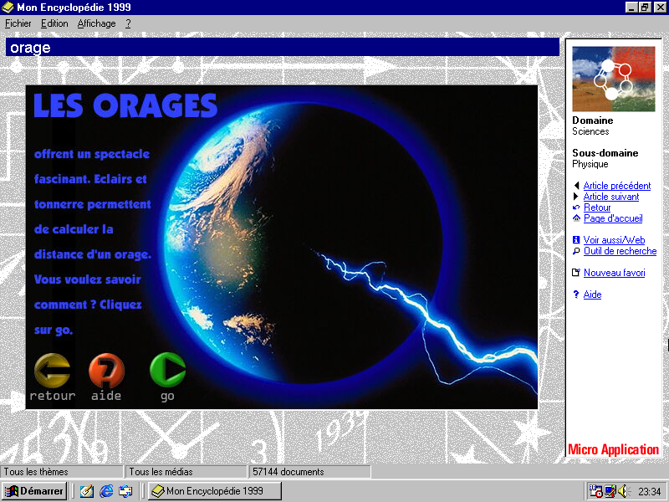
Task: Open the Affichage menu
Action: [96, 23]
